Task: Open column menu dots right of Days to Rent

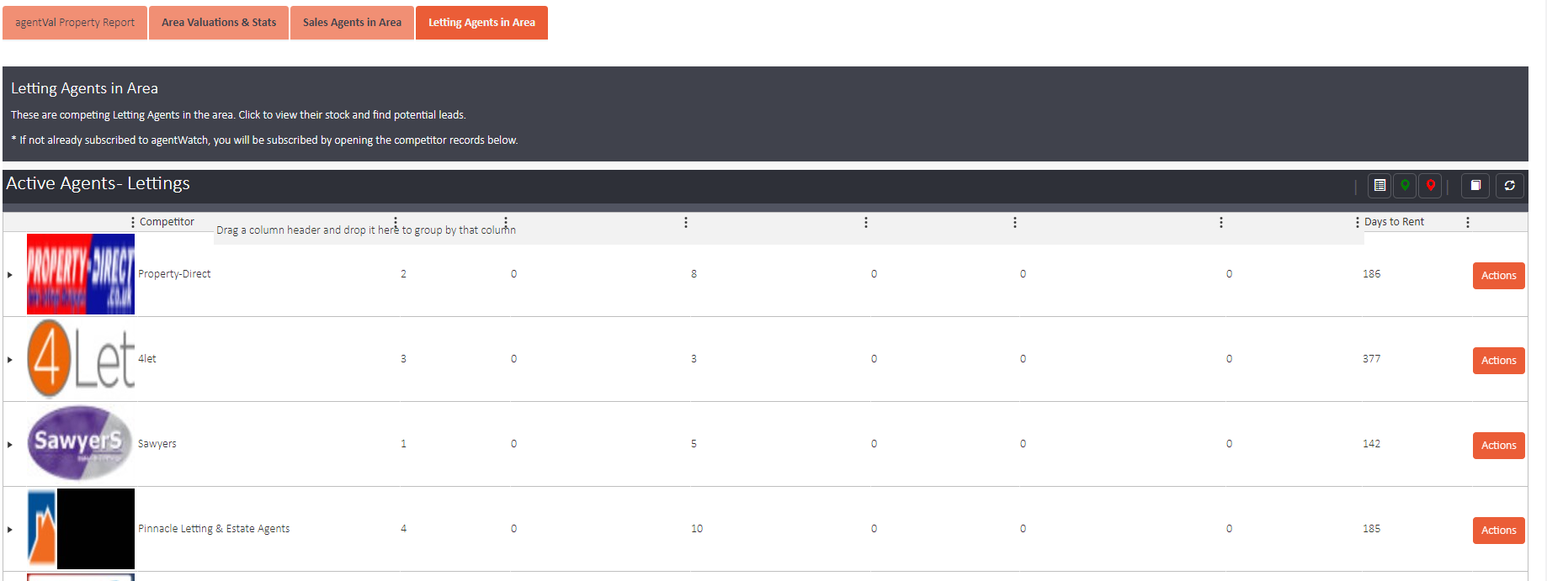Action: click(x=1467, y=222)
